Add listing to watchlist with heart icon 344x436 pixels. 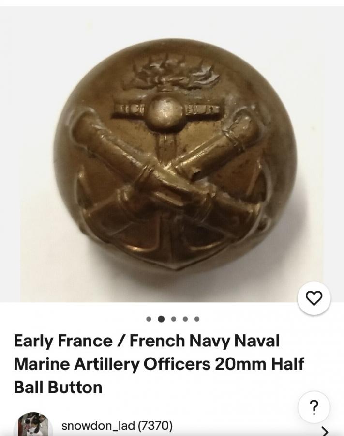314,298
